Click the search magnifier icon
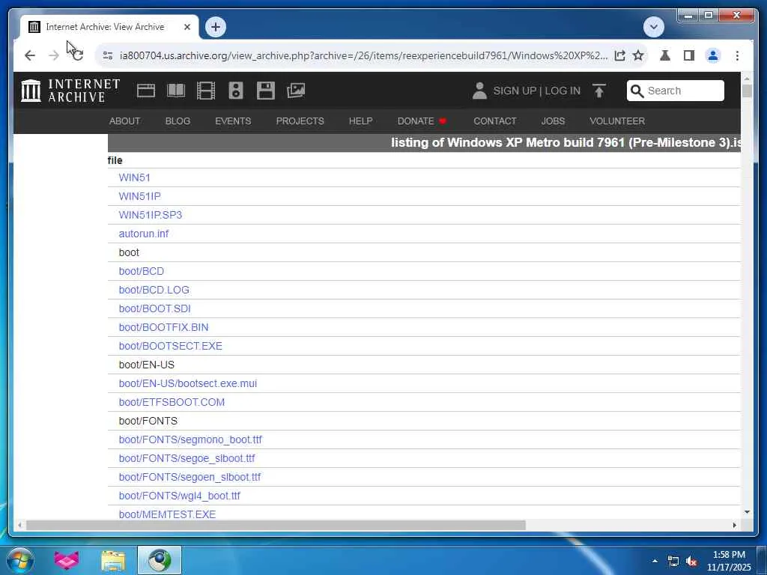767x575 pixels. [x=637, y=91]
